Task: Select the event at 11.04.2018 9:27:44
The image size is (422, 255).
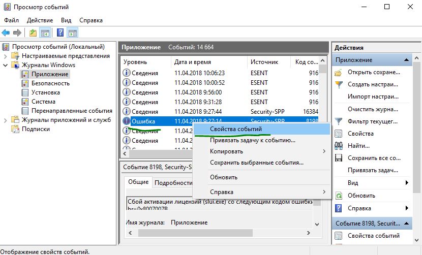Action: pyautogui.click(x=220, y=112)
